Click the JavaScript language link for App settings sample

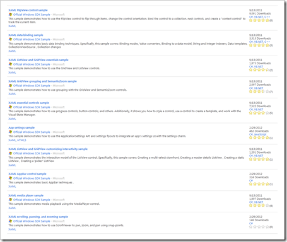pos(261,134)
